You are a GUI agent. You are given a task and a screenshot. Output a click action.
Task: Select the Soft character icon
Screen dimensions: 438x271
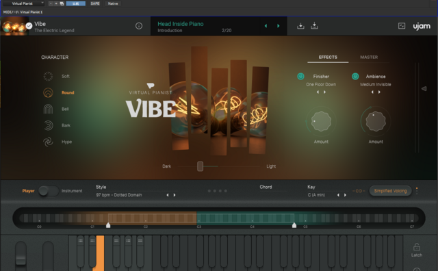[48, 76]
